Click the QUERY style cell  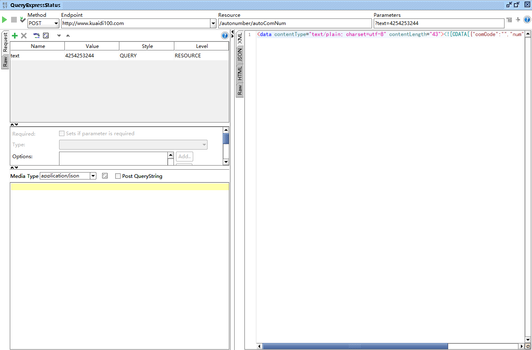[x=147, y=55]
